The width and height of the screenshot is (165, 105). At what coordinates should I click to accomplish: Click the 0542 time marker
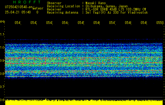[x=34, y=23]
